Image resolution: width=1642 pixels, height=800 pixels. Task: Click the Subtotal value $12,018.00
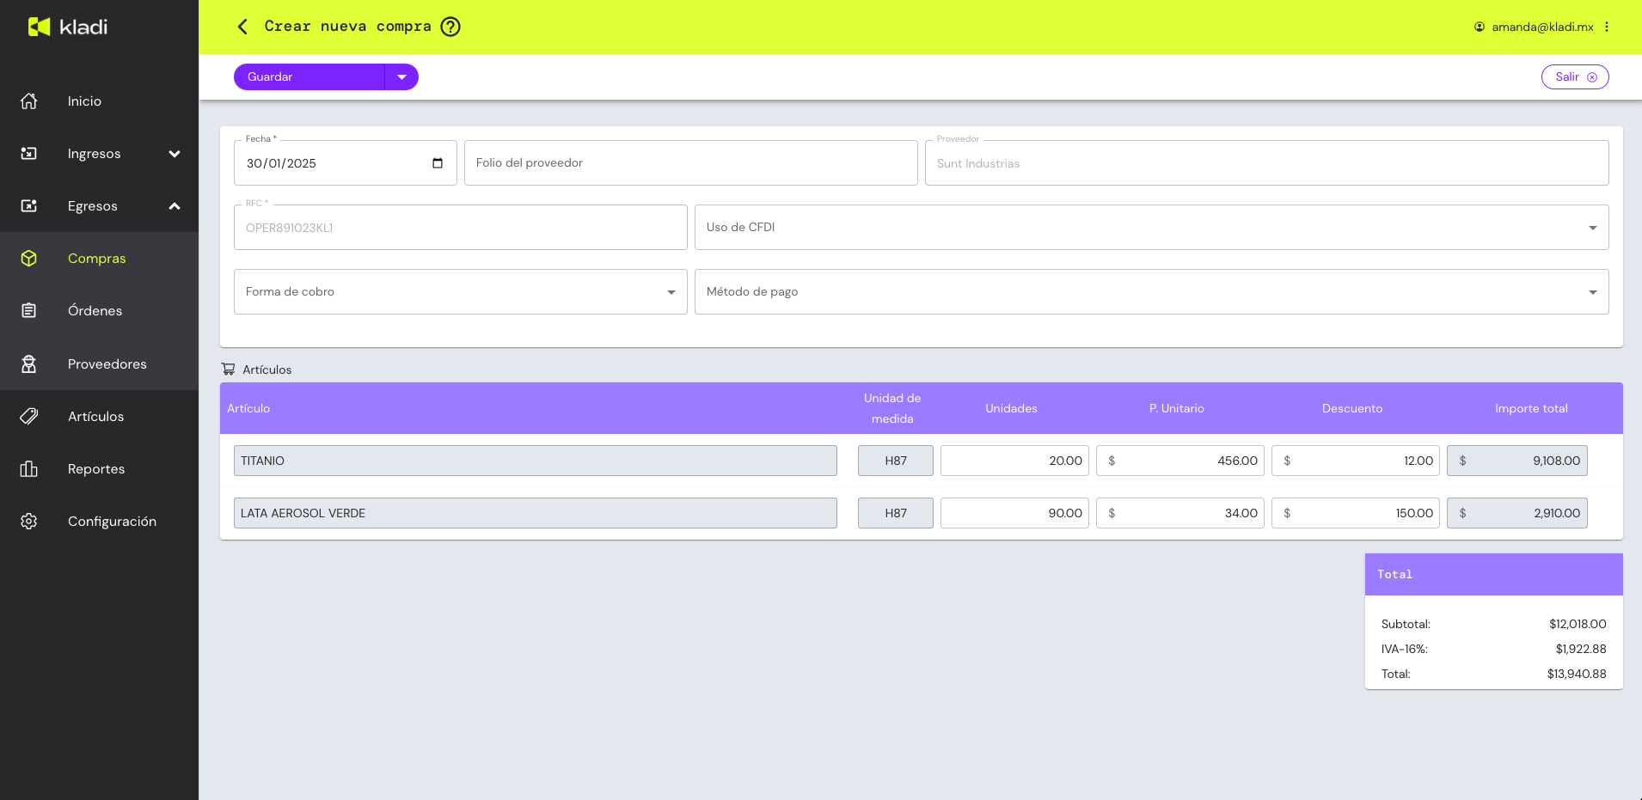[1578, 624]
